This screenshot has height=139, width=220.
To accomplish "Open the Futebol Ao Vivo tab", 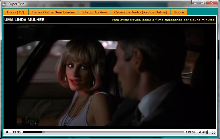I will pyautogui.click(x=94, y=12).
